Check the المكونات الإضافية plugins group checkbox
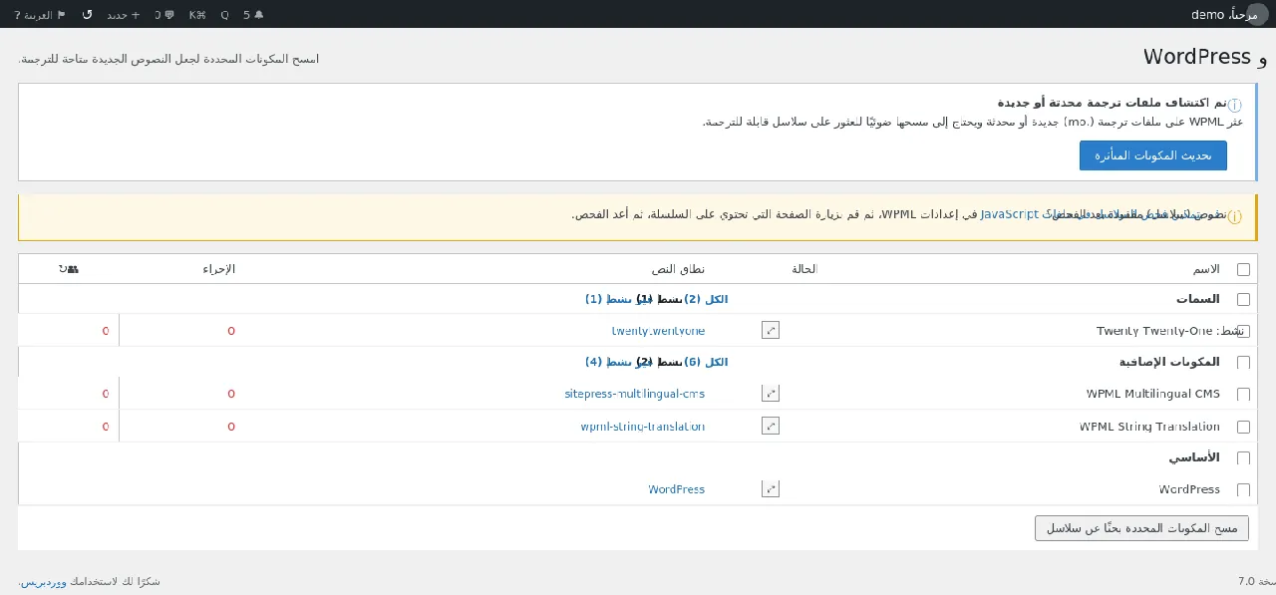Viewport: 1276px width, 595px height. [1243, 363]
